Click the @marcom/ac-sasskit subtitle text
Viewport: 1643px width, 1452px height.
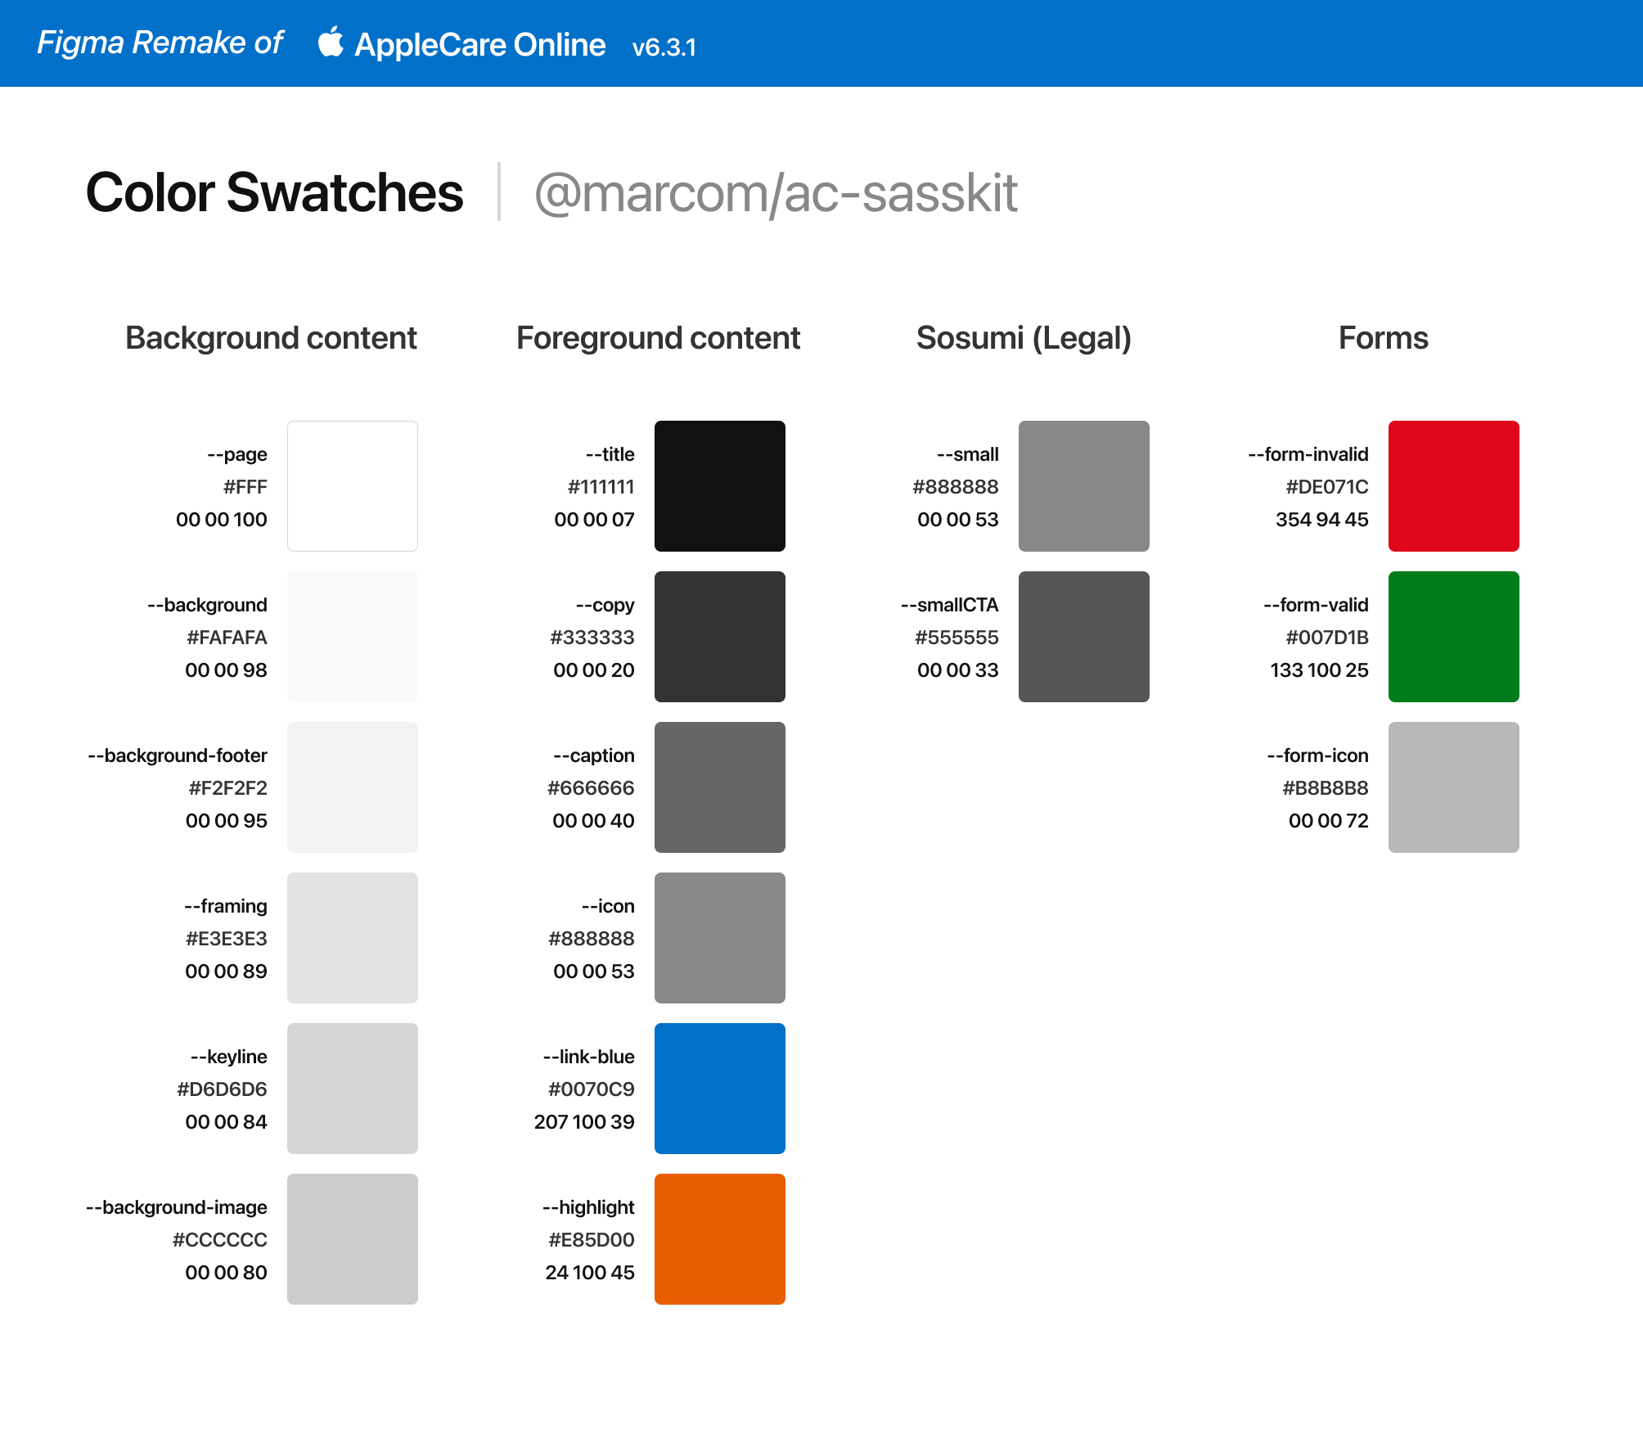[775, 193]
